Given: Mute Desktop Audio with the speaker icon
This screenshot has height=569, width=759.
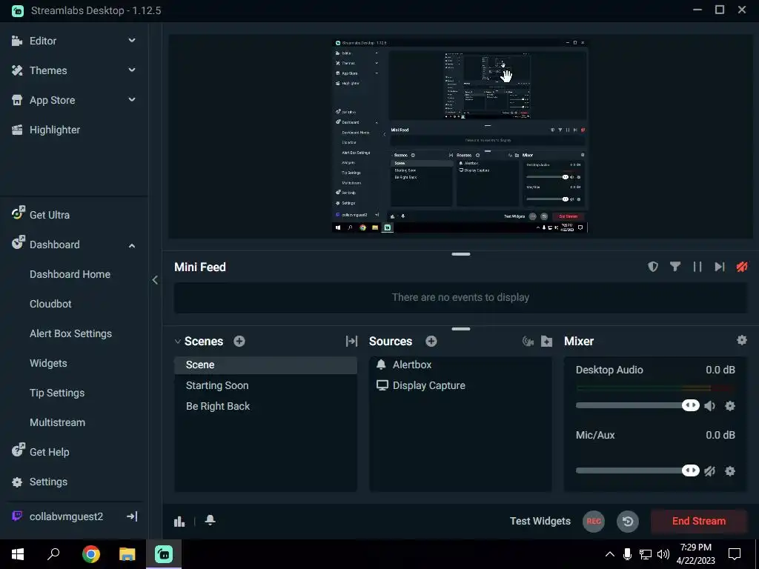Looking at the screenshot, I should tap(710, 406).
